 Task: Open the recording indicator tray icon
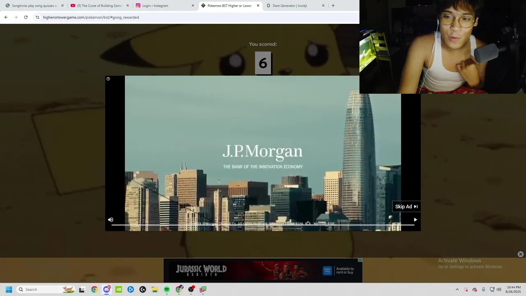click(466, 289)
